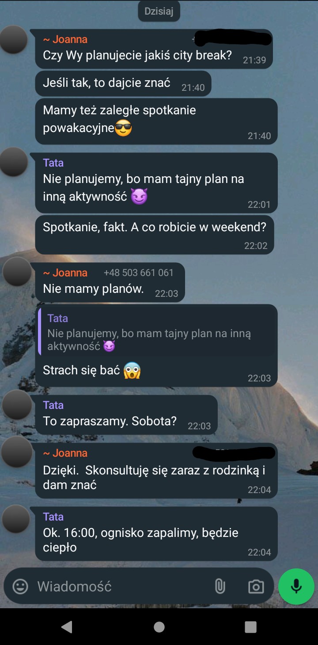Screen dimensions: 318x645
Task: Tap the 'Ok. 16:00, ognisko zapalimy' message
Action: (x=156, y=533)
